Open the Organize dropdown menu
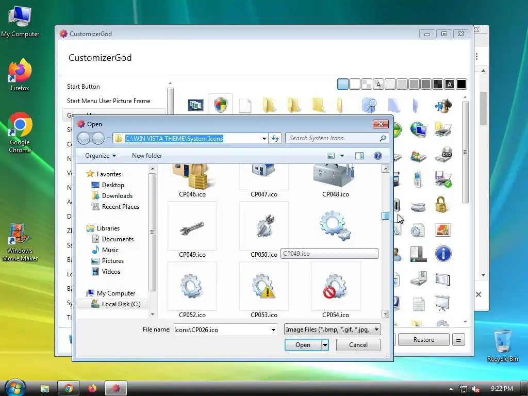Image resolution: width=528 pixels, height=396 pixels. (101, 156)
